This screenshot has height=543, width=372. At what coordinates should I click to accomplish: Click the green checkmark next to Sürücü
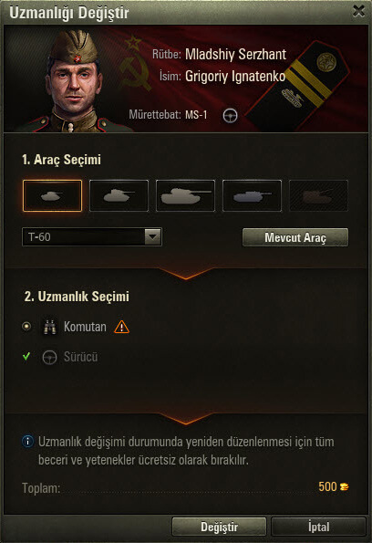(x=26, y=356)
